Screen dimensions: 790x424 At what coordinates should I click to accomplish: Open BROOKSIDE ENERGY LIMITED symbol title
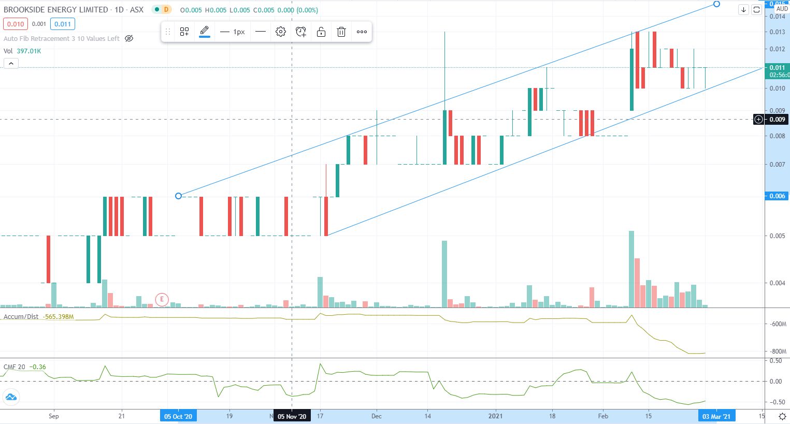point(56,10)
